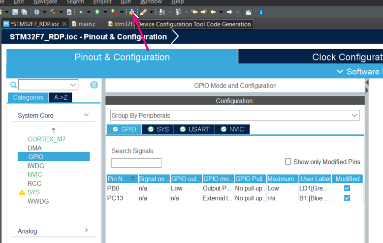Open the Clock Configuration tab

pyautogui.click(x=311, y=57)
